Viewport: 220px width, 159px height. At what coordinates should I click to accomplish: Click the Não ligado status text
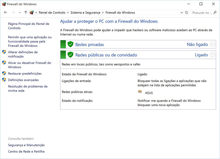click(197, 44)
